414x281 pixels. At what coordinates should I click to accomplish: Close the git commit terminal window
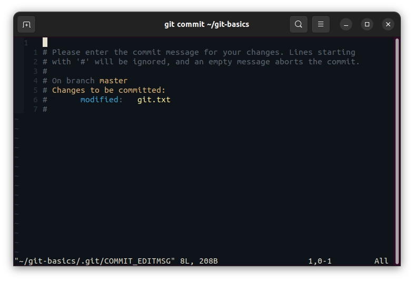(x=388, y=24)
